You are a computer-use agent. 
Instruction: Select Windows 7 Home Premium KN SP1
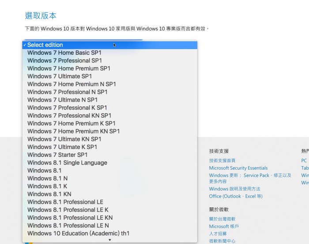tap(110, 131)
